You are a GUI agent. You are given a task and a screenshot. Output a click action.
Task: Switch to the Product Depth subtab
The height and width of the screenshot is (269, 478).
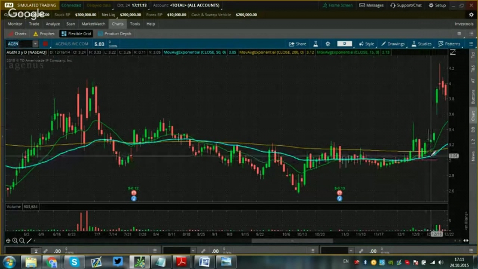point(115,33)
